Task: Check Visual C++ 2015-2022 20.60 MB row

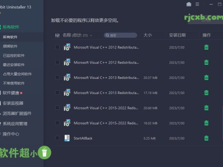Action: tap(57, 108)
